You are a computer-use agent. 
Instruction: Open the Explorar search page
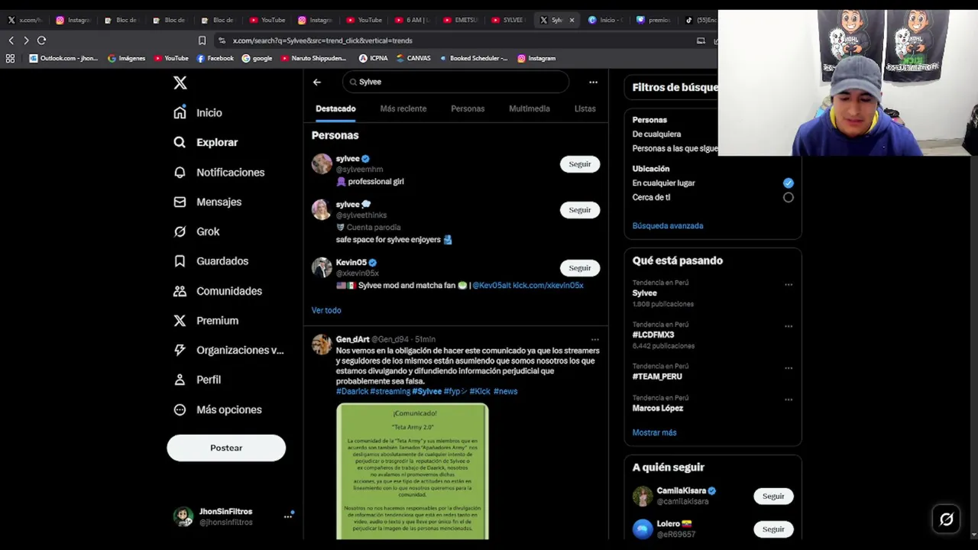[x=206, y=142]
